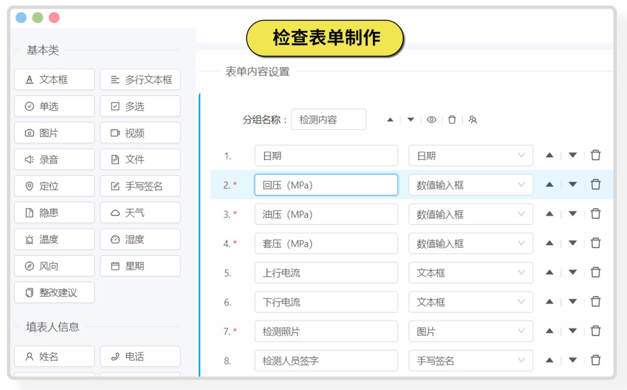Expand 数值输入框 dropdown for 套压 row
The height and width of the screenshot is (390, 627).
click(x=470, y=243)
